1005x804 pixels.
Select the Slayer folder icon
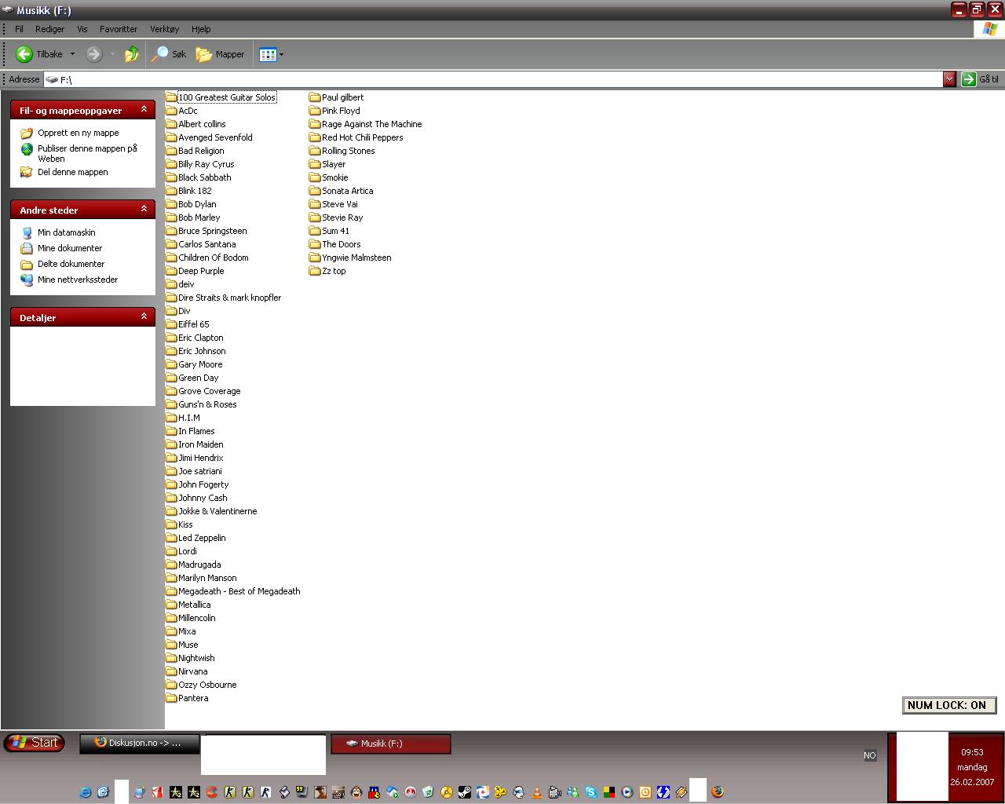315,164
